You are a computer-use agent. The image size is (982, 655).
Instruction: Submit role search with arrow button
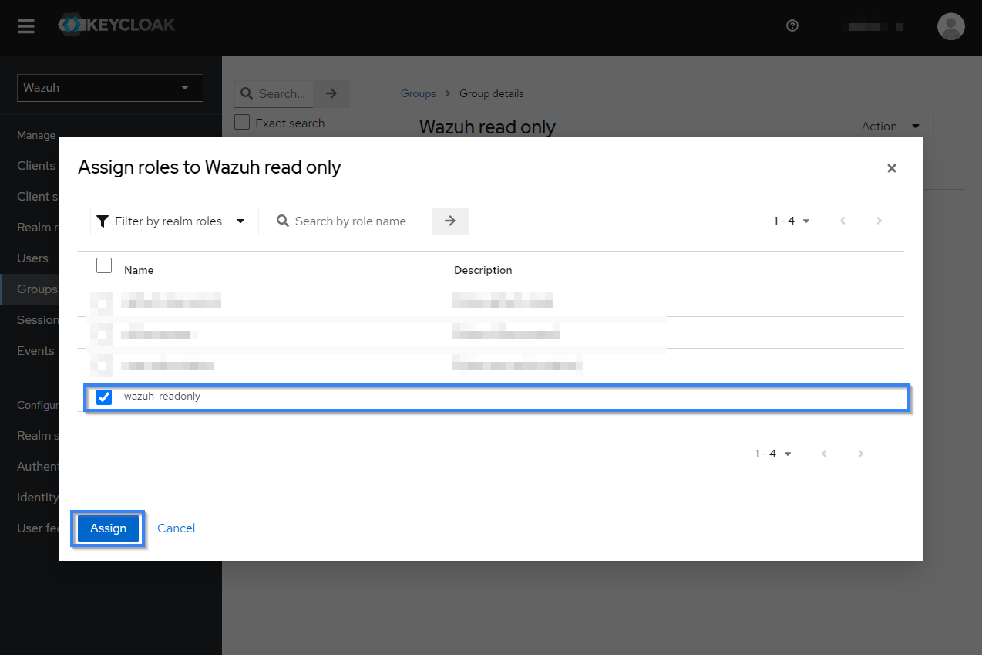[450, 221]
